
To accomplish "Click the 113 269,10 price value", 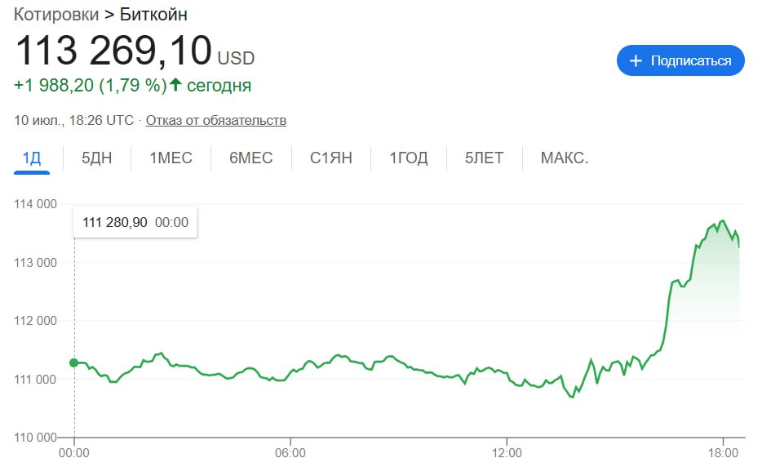I will pos(113,51).
